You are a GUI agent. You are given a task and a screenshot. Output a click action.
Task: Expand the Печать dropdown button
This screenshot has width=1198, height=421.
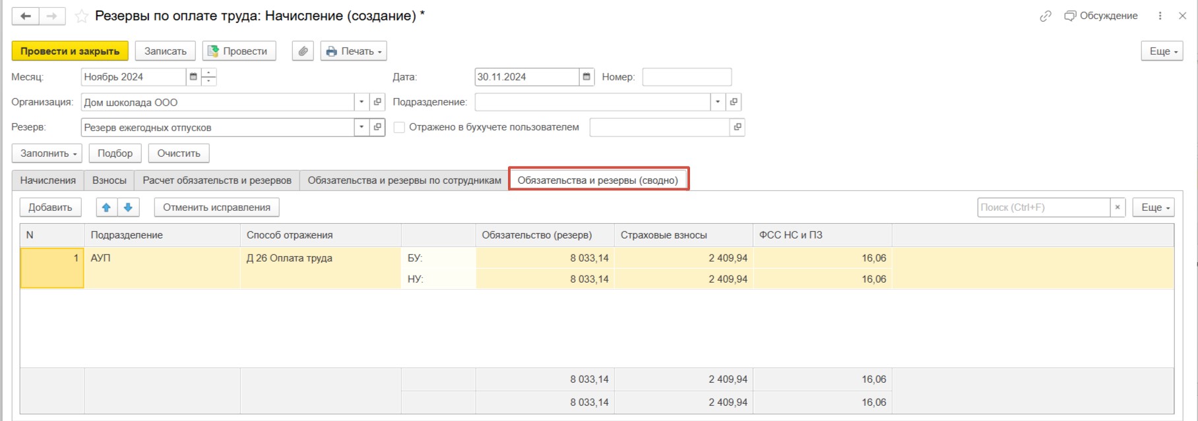pyautogui.click(x=354, y=51)
